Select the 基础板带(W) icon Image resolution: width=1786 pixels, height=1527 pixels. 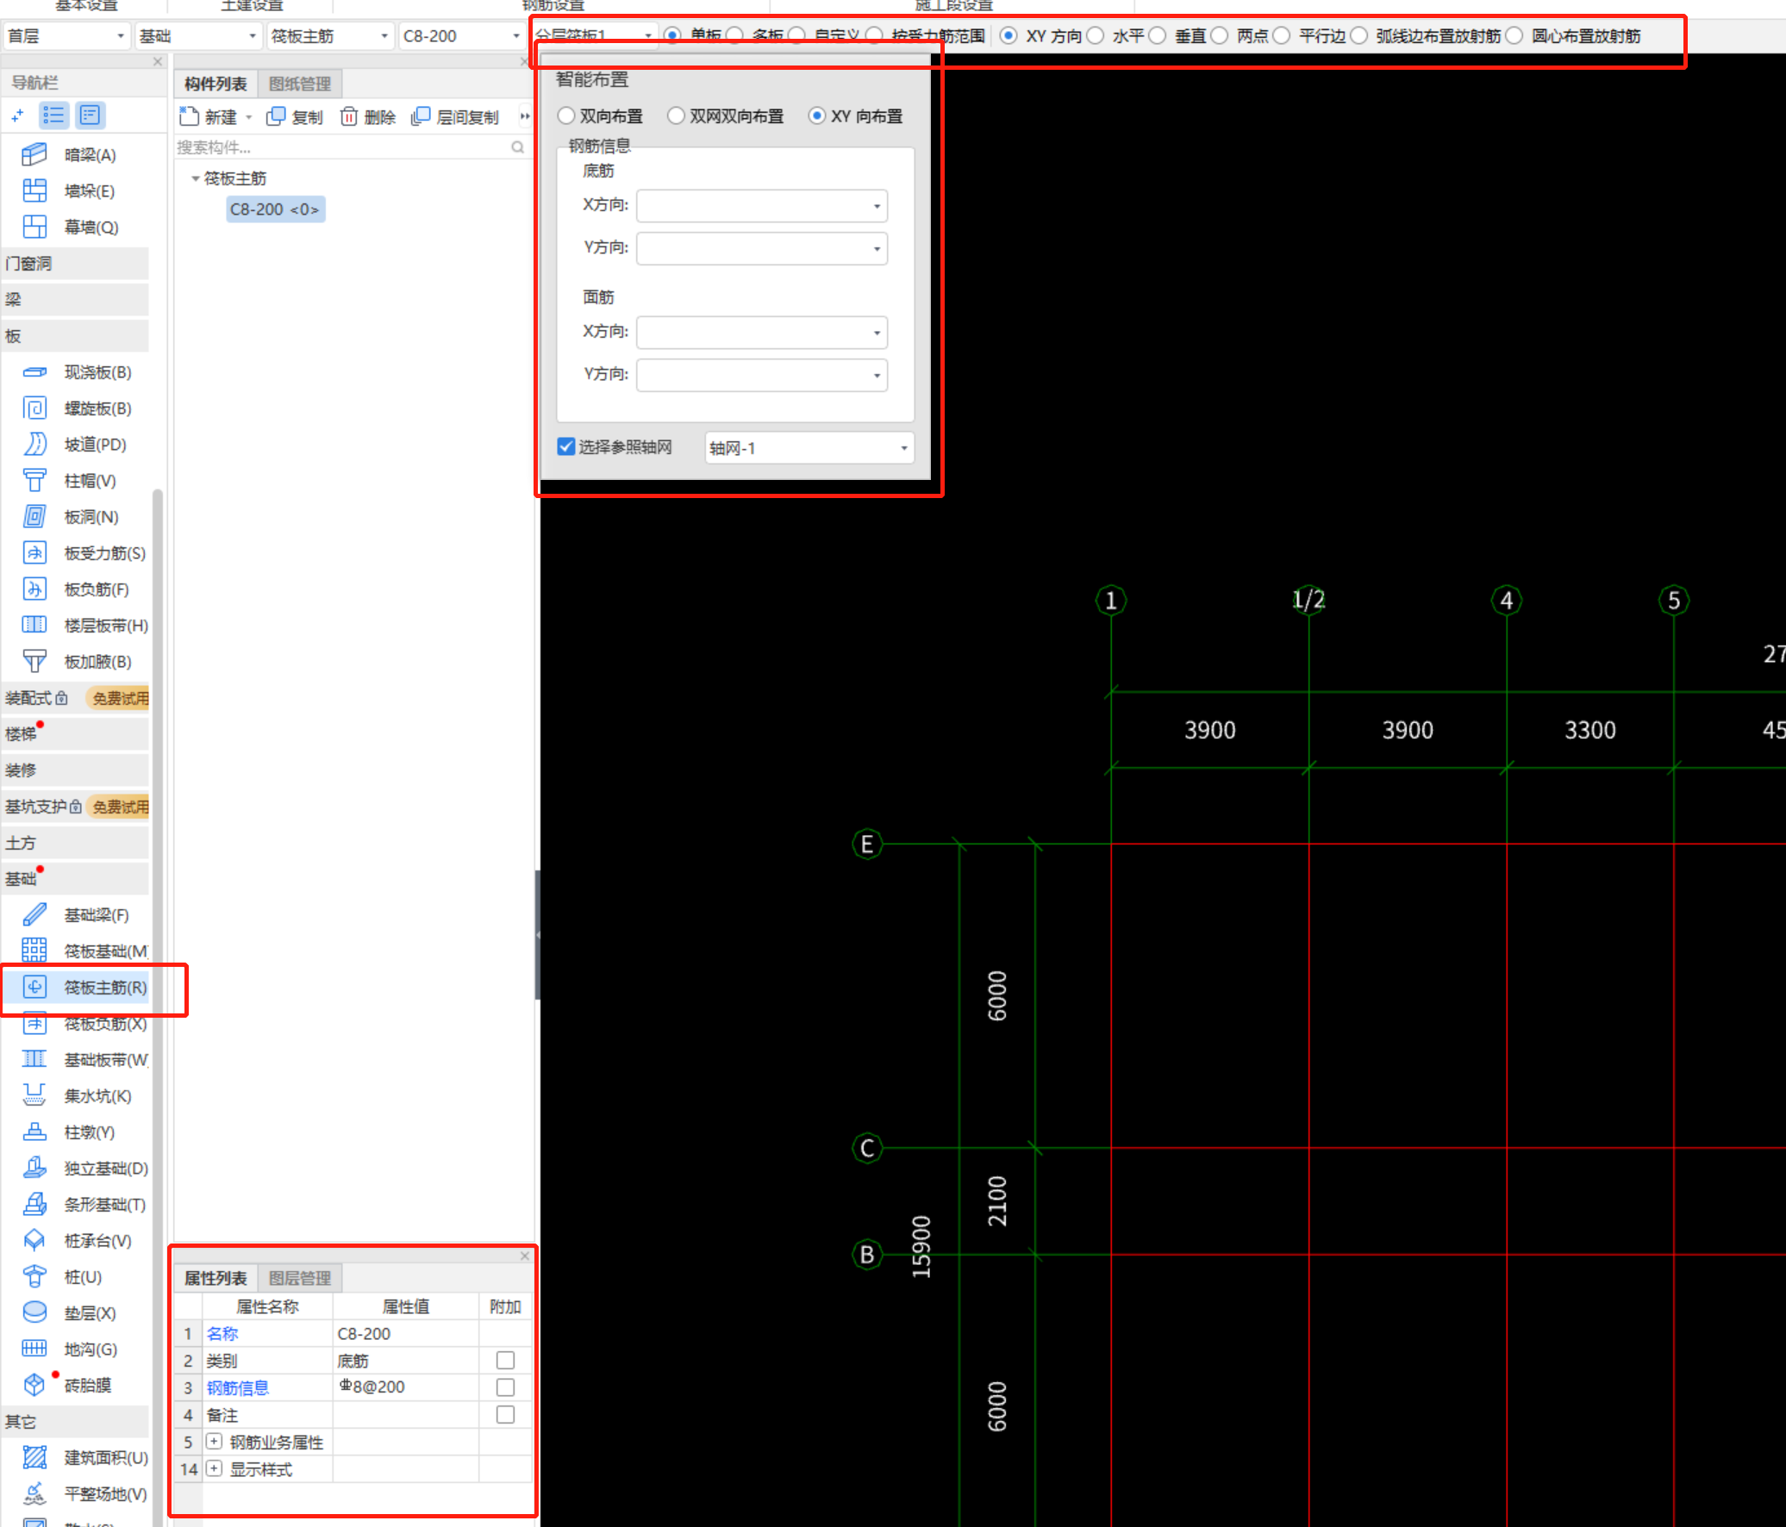[34, 1060]
